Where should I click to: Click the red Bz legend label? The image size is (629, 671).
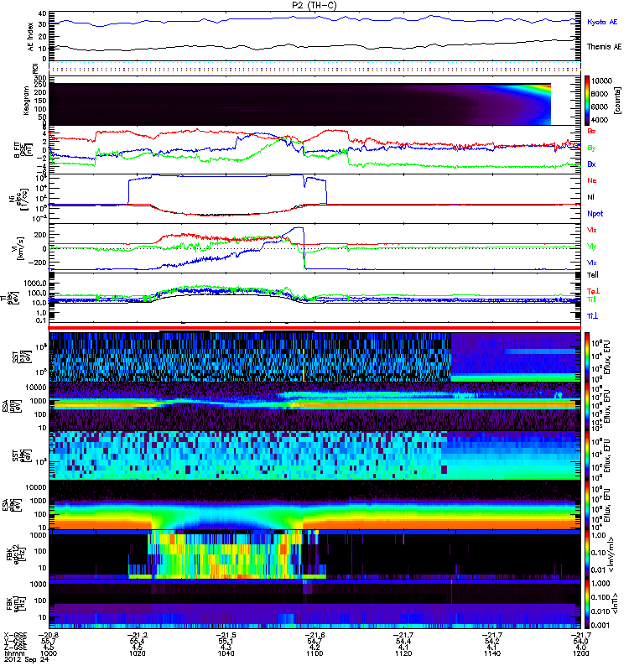tap(591, 131)
